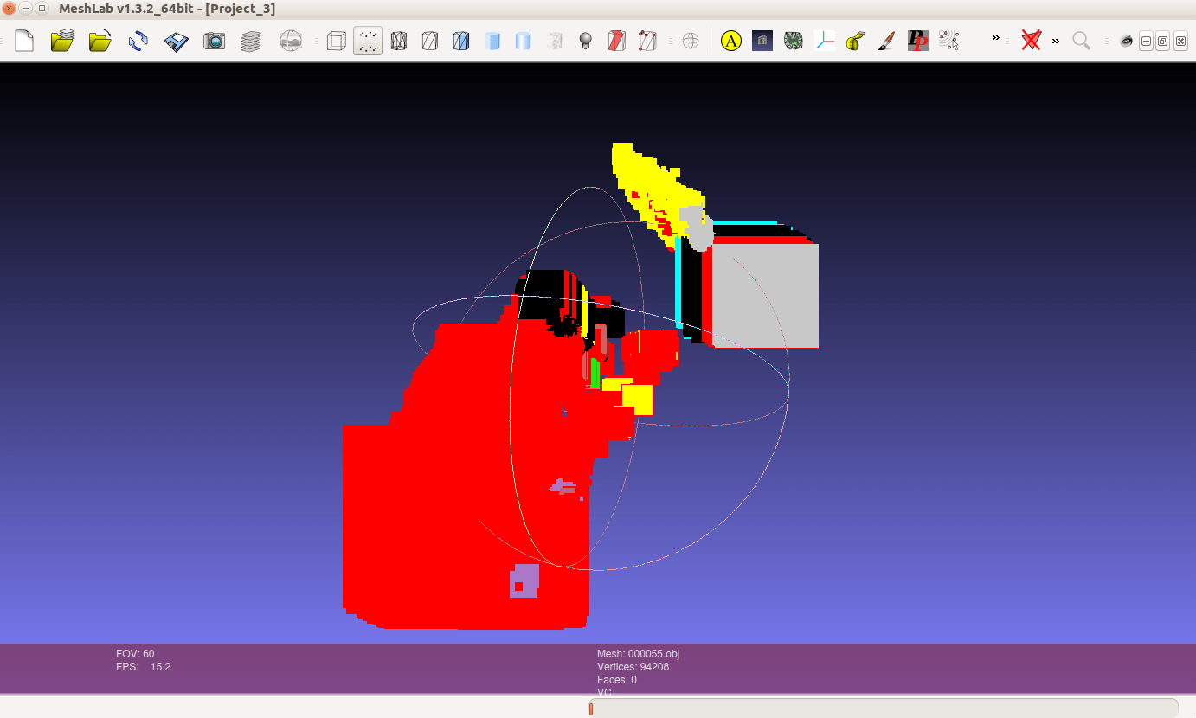This screenshot has width=1196, height=718.
Task: Expand the toolbar overflow before red X
Action: pyautogui.click(x=996, y=39)
